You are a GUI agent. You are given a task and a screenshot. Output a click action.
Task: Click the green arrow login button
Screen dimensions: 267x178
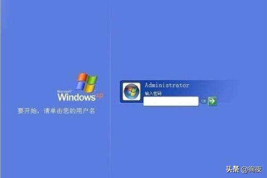tap(212, 101)
